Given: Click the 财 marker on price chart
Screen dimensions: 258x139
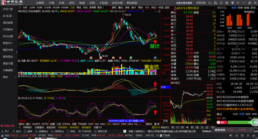Looking at the screenshot, I should point(155,58).
